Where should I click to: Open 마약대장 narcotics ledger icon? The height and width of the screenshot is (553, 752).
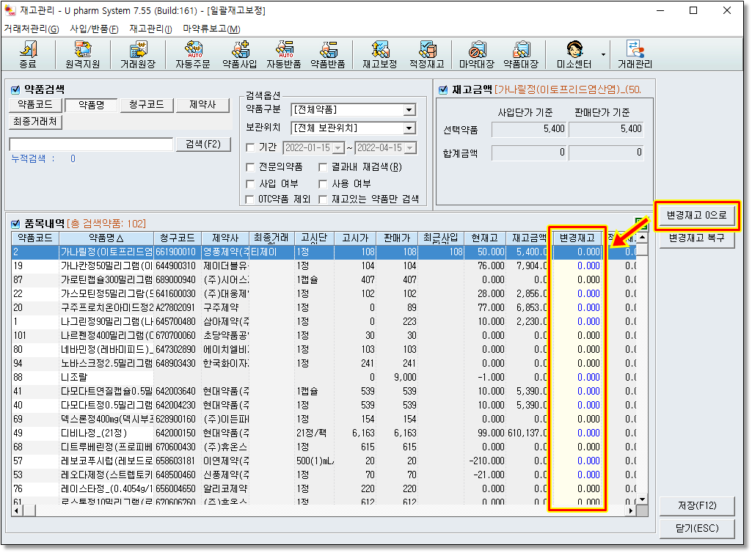(477, 55)
